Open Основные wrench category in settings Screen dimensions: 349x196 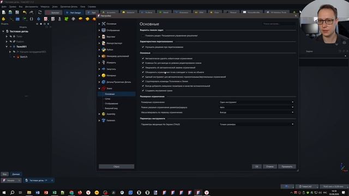(x=111, y=24)
